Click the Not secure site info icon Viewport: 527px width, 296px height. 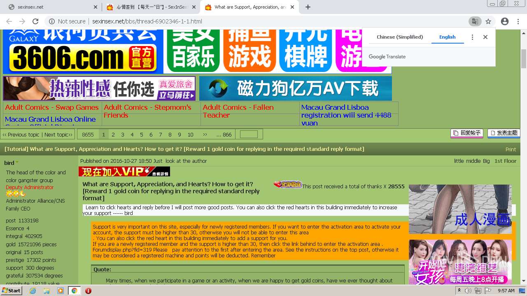coord(52,21)
